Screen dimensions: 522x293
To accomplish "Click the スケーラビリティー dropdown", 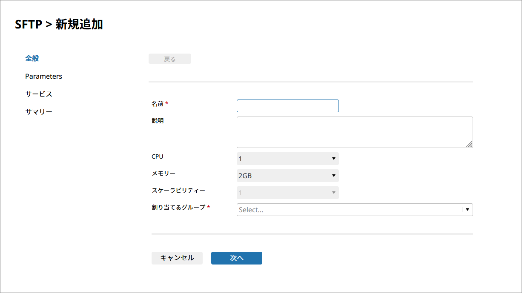I will pyautogui.click(x=287, y=193).
